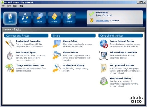The width and height of the screenshot is (147, 107).
Task: Open the Share section button
Action: pyautogui.click(x=39, y=18)
